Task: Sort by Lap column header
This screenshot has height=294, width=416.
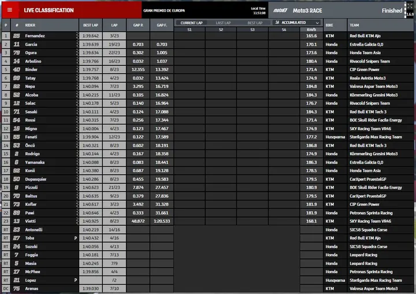Action: pyautogui.click(x=114, y=25)
